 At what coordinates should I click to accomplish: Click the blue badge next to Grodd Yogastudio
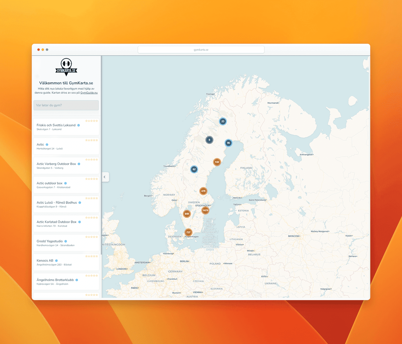click(x=66, y=241)
